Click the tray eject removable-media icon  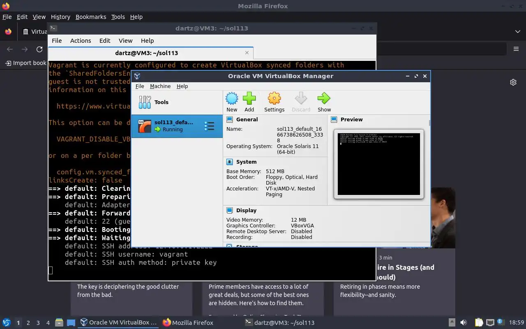coord(452,323)
